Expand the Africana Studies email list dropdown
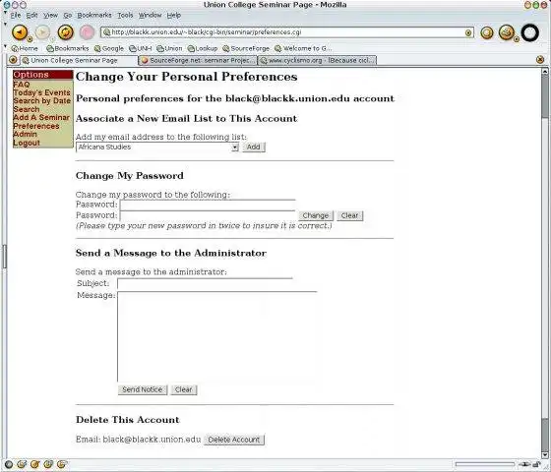The image size is (551, 472). pos(235,147)
